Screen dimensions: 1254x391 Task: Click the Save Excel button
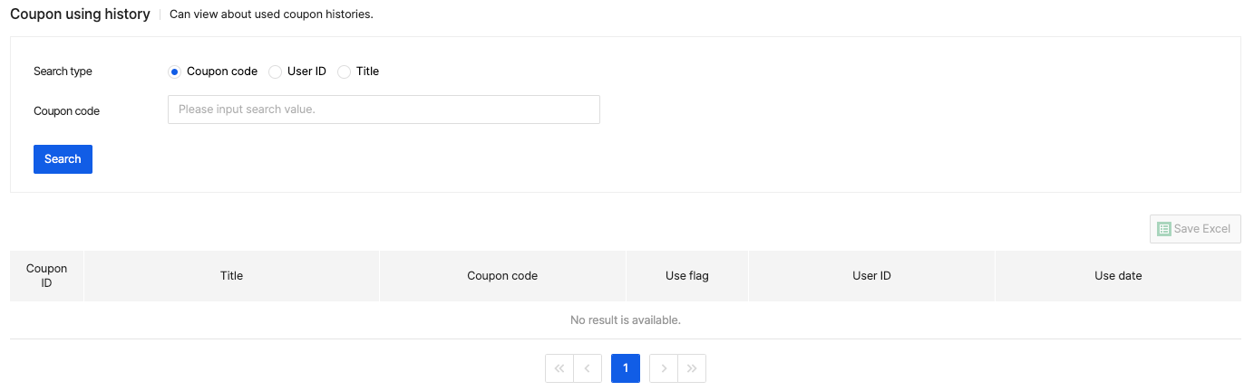click(1195, 229)
